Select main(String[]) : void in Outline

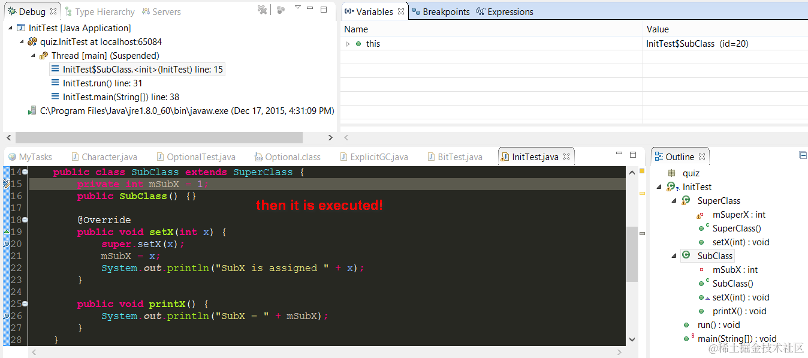tap(731, 339)
